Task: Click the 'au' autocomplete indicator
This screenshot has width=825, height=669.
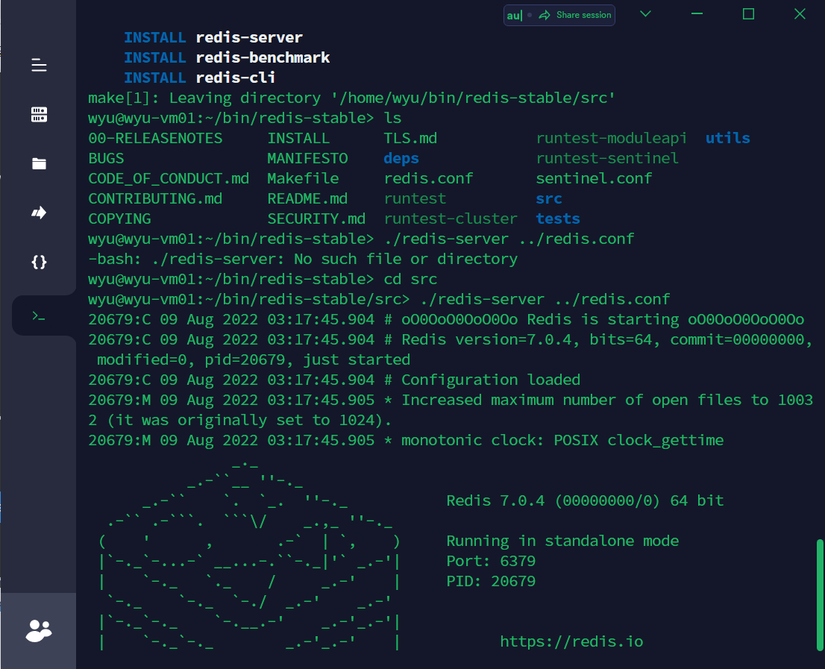Action: pos(514,16)
